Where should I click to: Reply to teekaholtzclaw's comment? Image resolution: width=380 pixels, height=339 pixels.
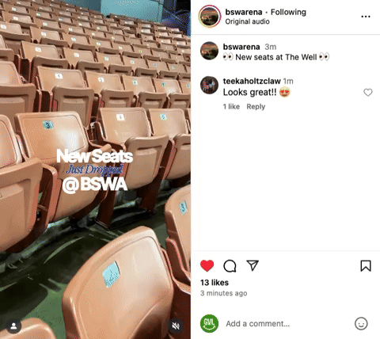coord(256,107)
